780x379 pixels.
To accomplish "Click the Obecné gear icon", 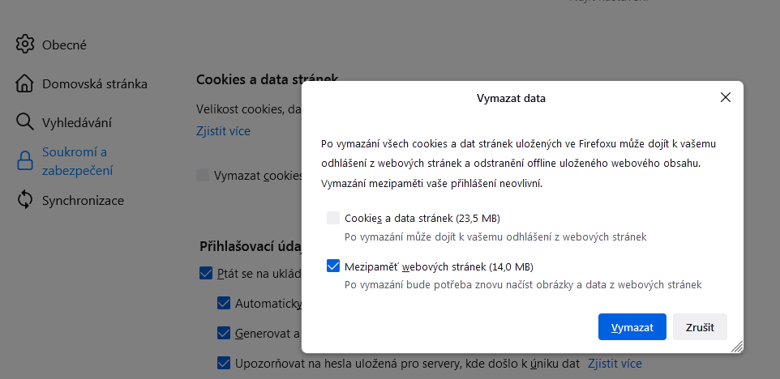I will click(x=25, y=45).
